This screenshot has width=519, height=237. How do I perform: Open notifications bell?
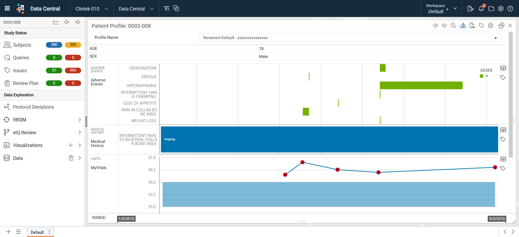481,8
